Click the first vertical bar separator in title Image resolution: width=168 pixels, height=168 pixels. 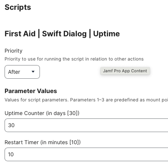pyautogui.click(x=39, y=34)
